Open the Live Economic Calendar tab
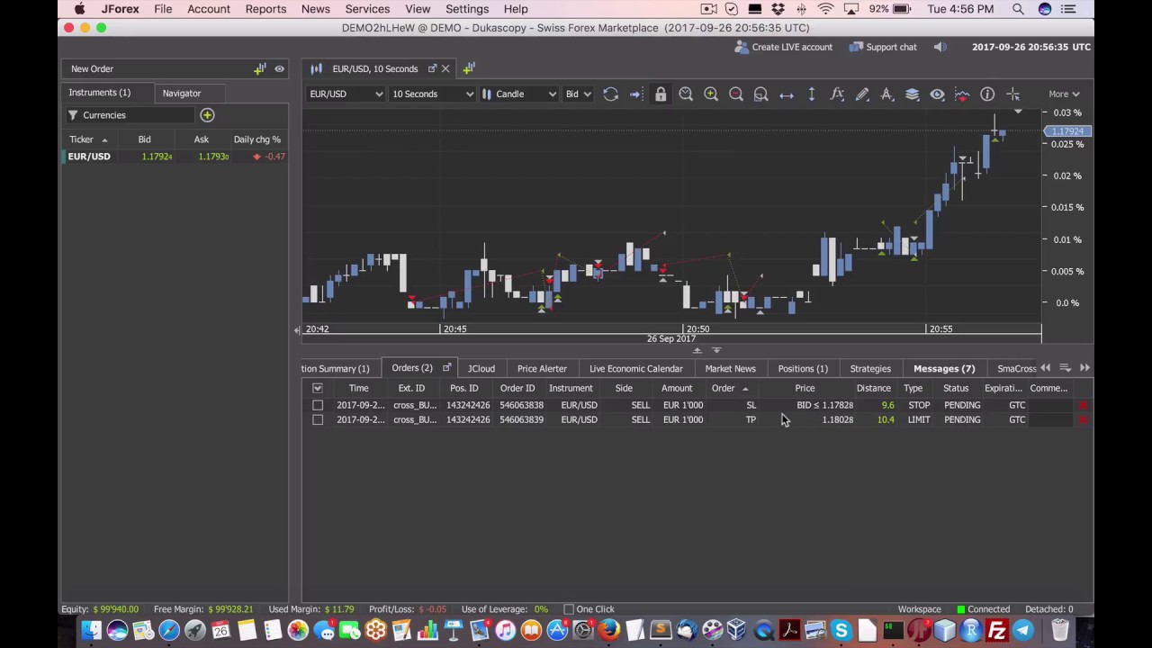Screen dimensions: 1152x648 click(x=635, y=368)
